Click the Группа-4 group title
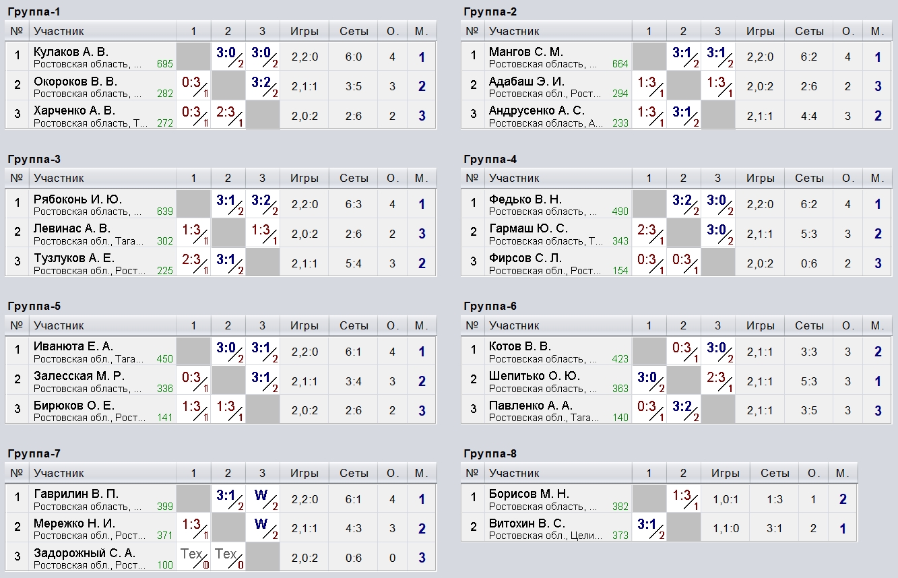This screenshot has height=578, width=898. (490, 159)
